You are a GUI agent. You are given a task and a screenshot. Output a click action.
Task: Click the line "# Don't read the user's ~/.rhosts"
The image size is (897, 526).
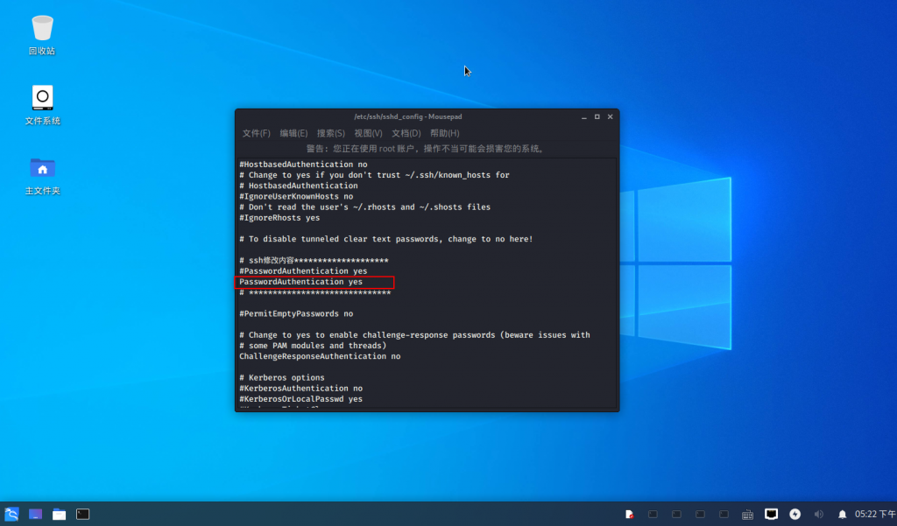[365, 207]
